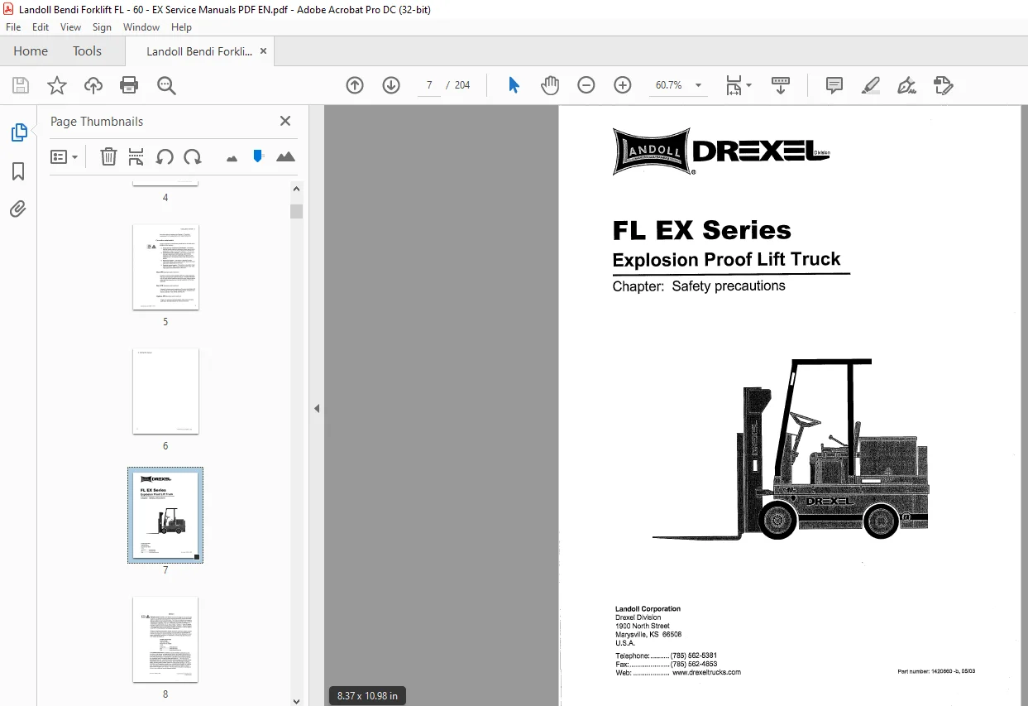Go to next page with the down arrow
This screenshot has height=706, width=1028.
point(391,85)
